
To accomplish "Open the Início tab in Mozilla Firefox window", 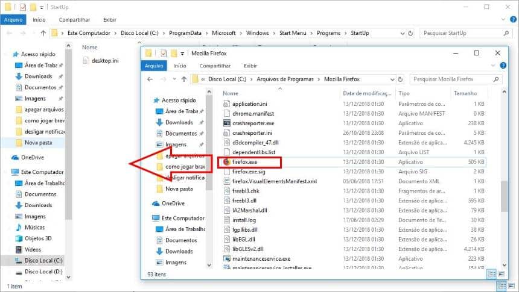I will [180, 66].
